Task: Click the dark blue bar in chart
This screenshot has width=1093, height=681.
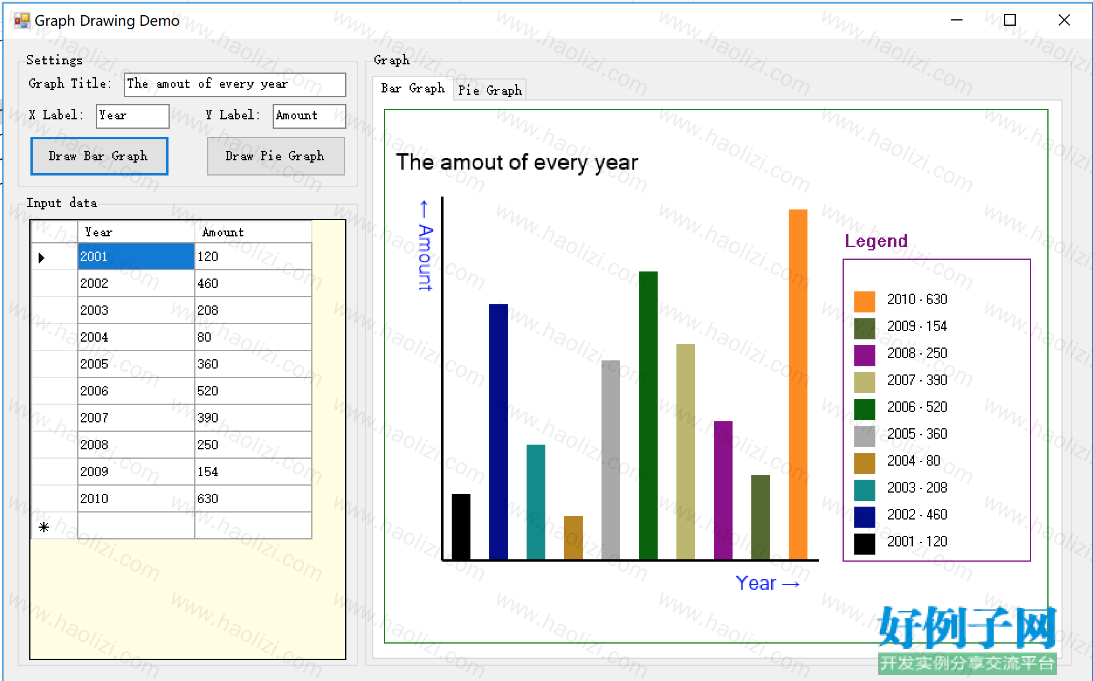Action: coord(499,432)
